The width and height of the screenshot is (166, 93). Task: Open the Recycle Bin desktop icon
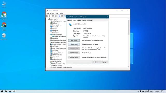(x=4, y=37)
